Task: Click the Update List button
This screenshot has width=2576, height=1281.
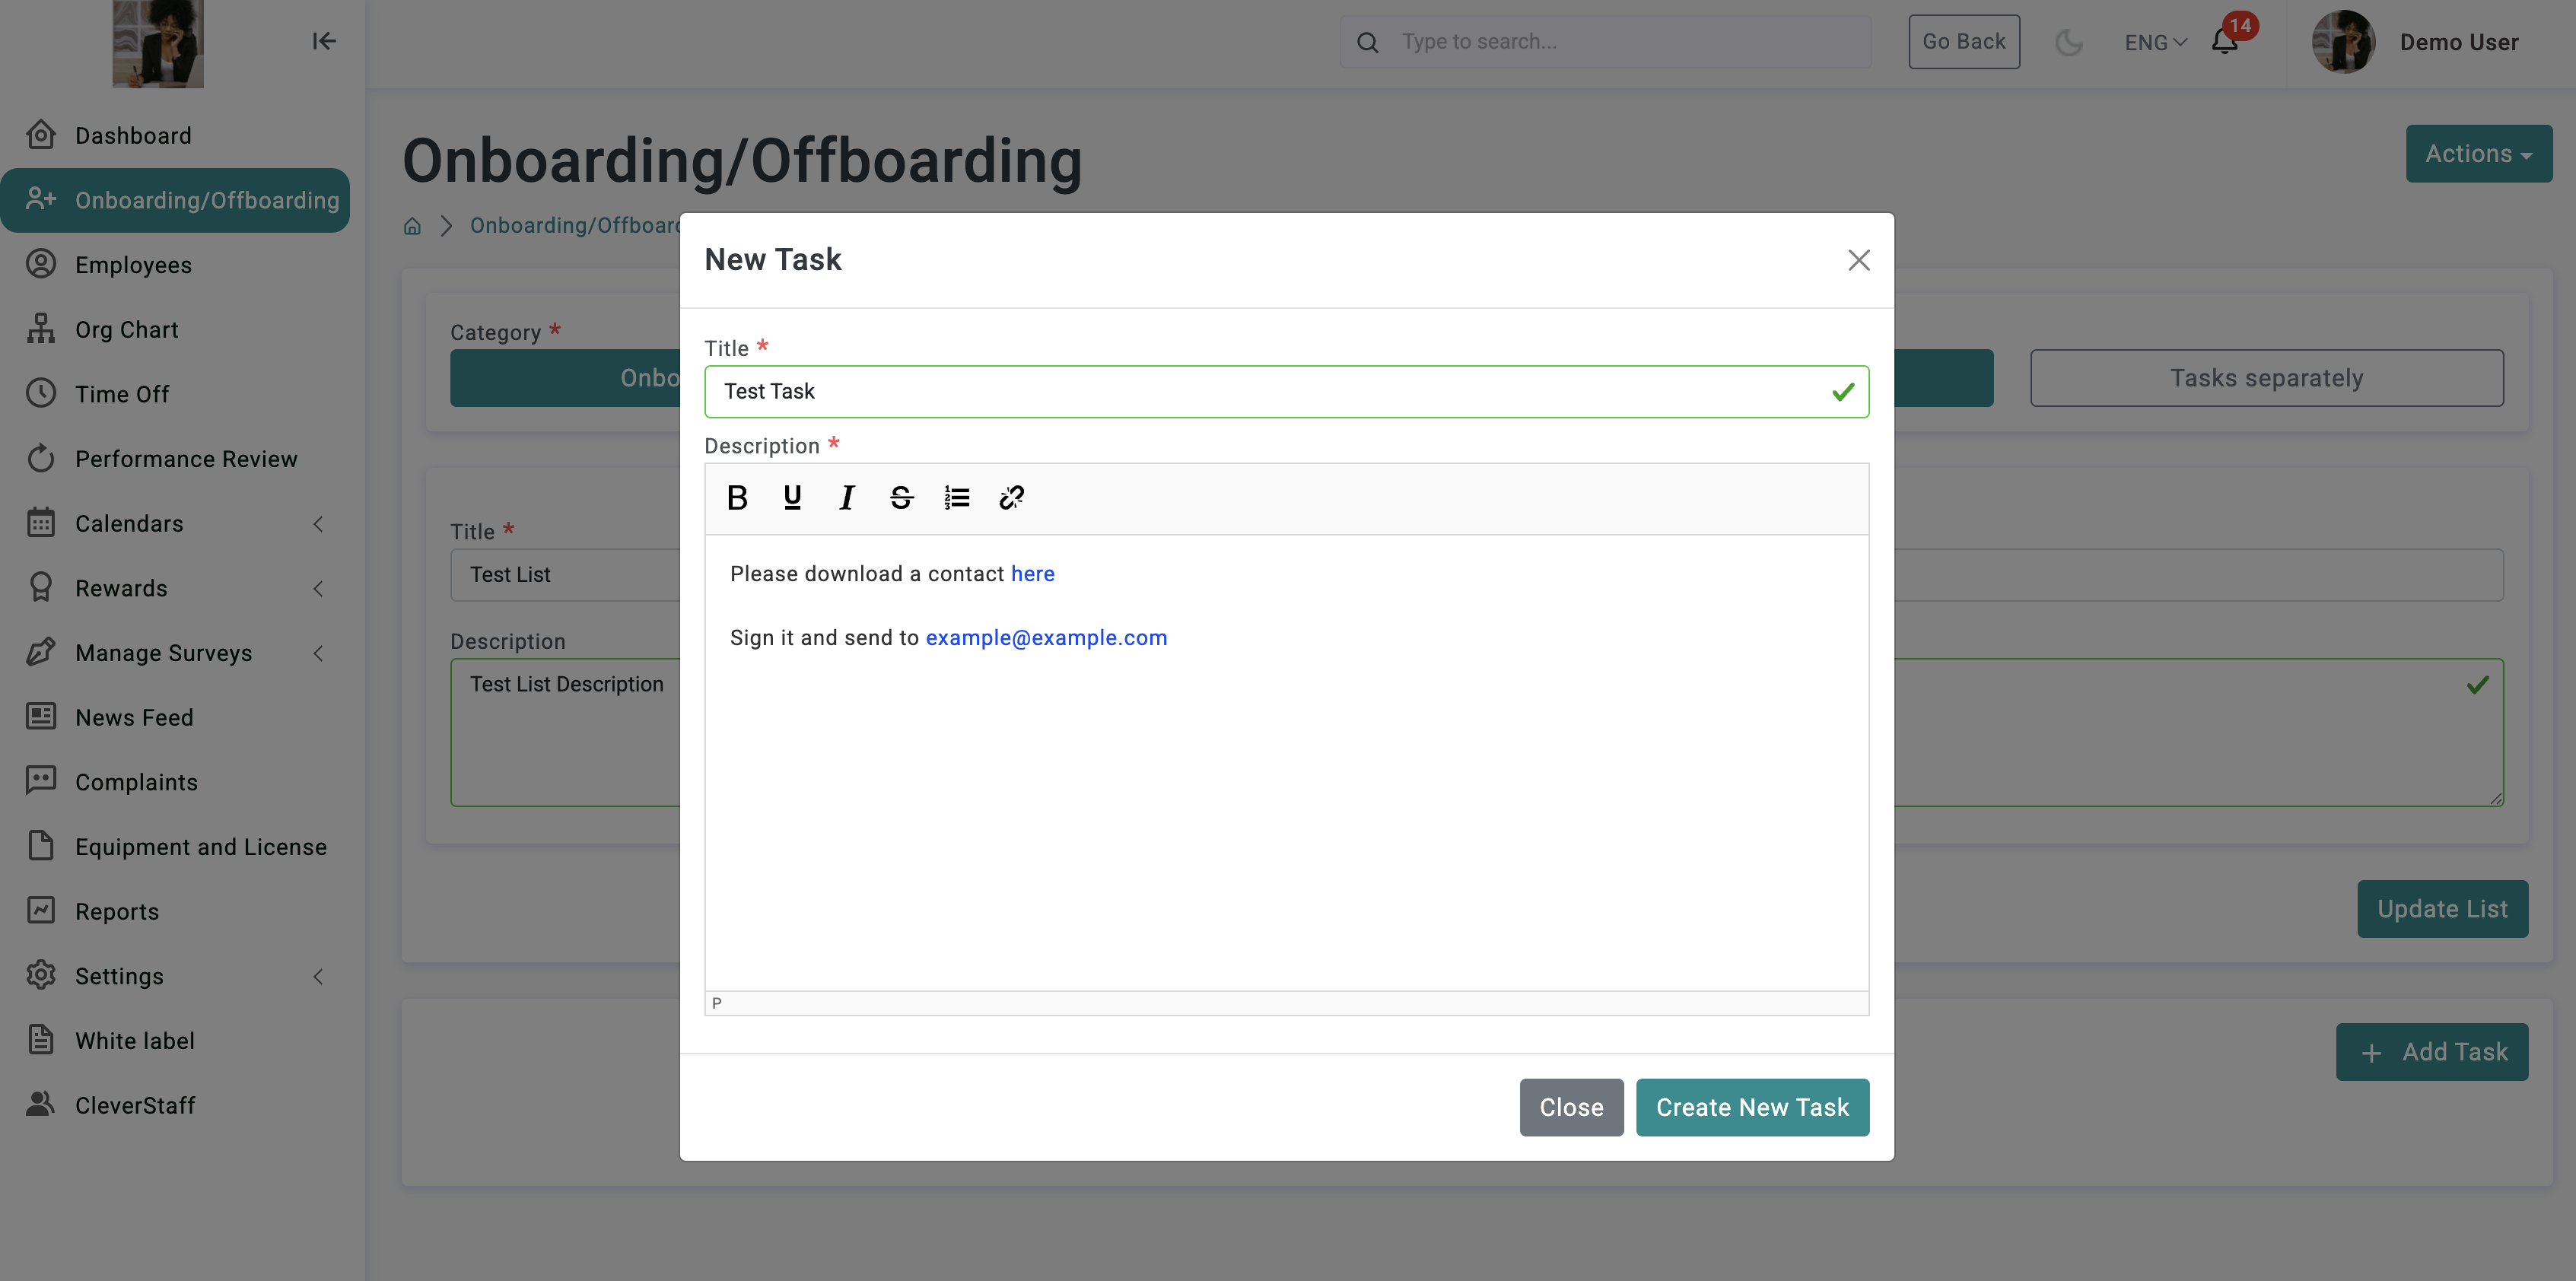Action: (2442, 909)
